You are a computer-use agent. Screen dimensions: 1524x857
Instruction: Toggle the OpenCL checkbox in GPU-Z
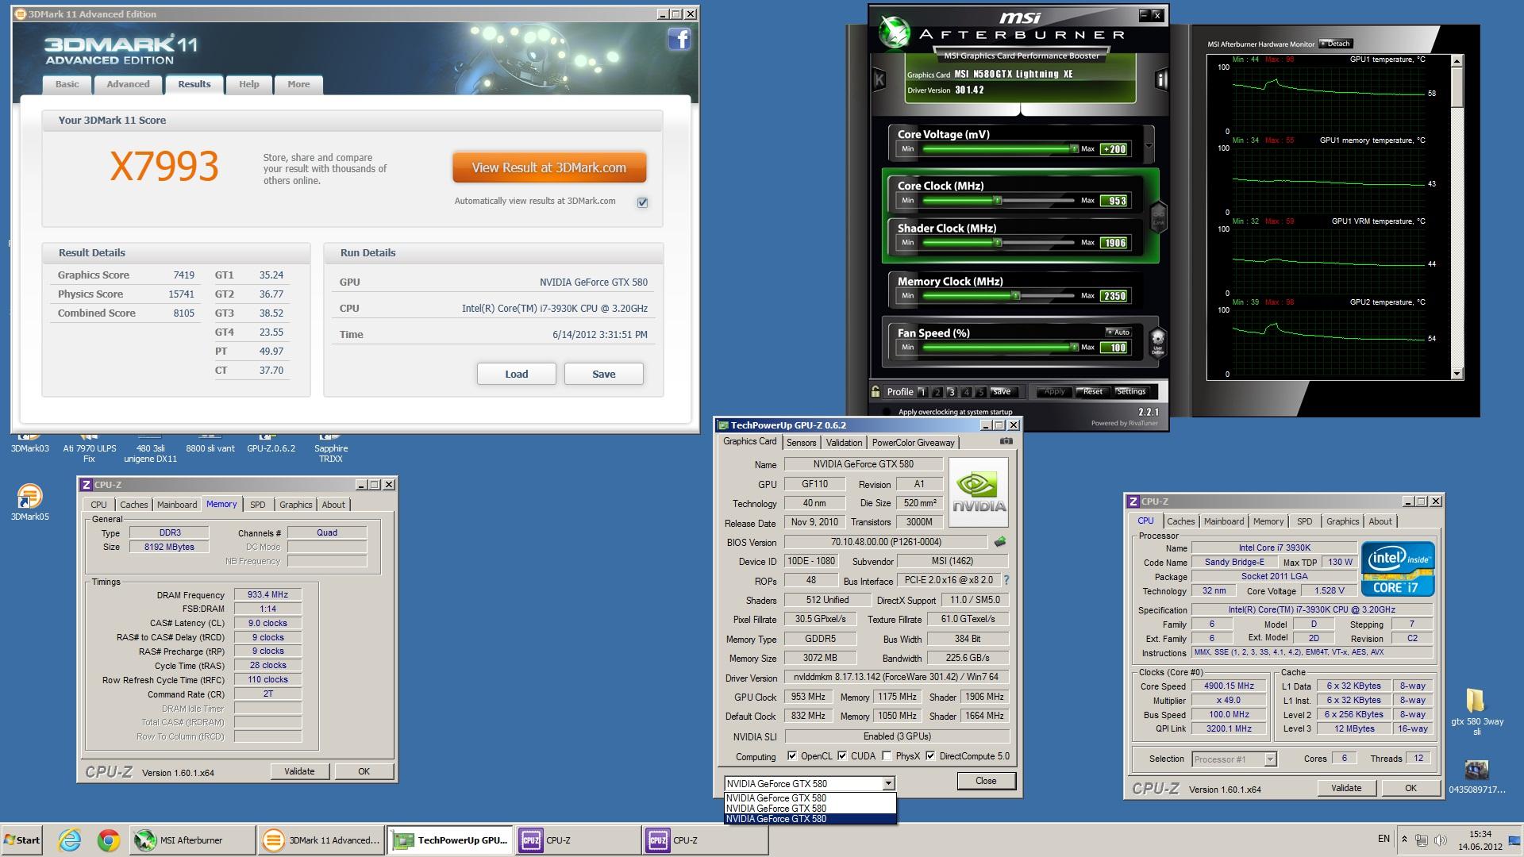(x=791, y=756)
